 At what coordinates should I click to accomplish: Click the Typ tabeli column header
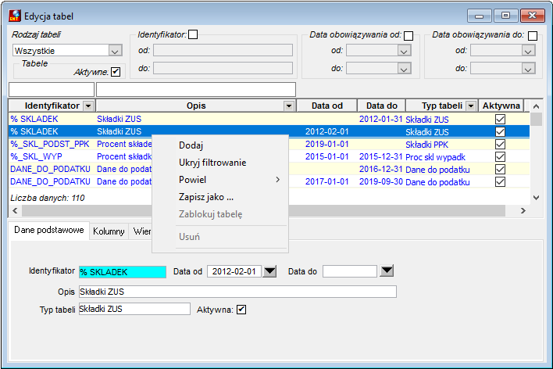click(441, 106)
